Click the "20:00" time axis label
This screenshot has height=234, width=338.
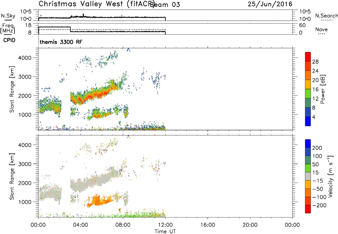pyautogui.click(x=250, y=225)
